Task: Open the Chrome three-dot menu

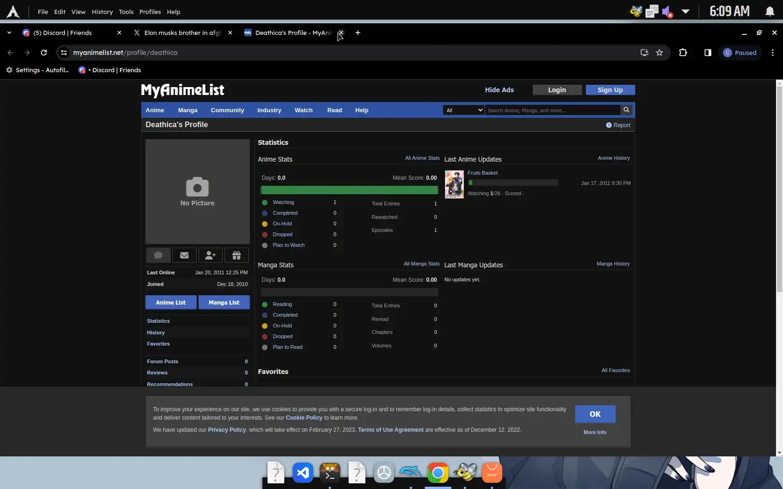Action: (773, 53)
